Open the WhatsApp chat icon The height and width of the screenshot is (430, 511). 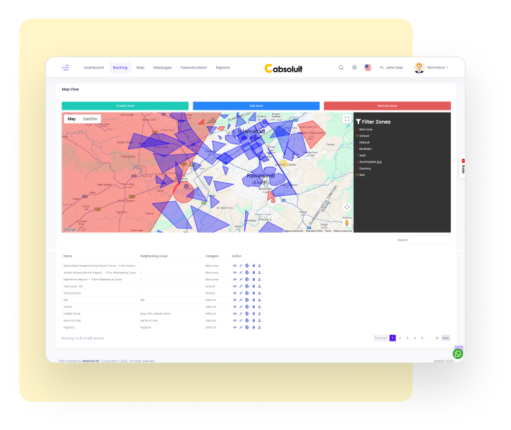(x=458, y=354)
